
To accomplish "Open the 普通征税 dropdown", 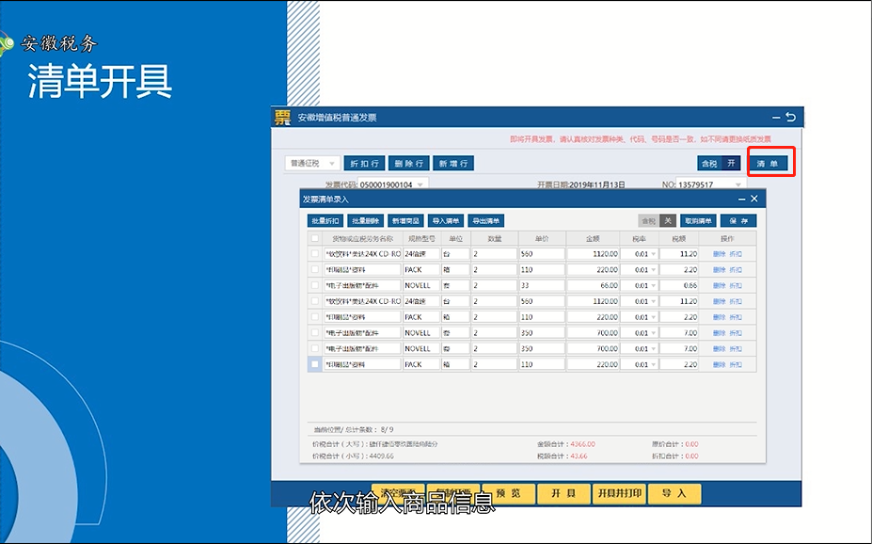I will 311,163.
